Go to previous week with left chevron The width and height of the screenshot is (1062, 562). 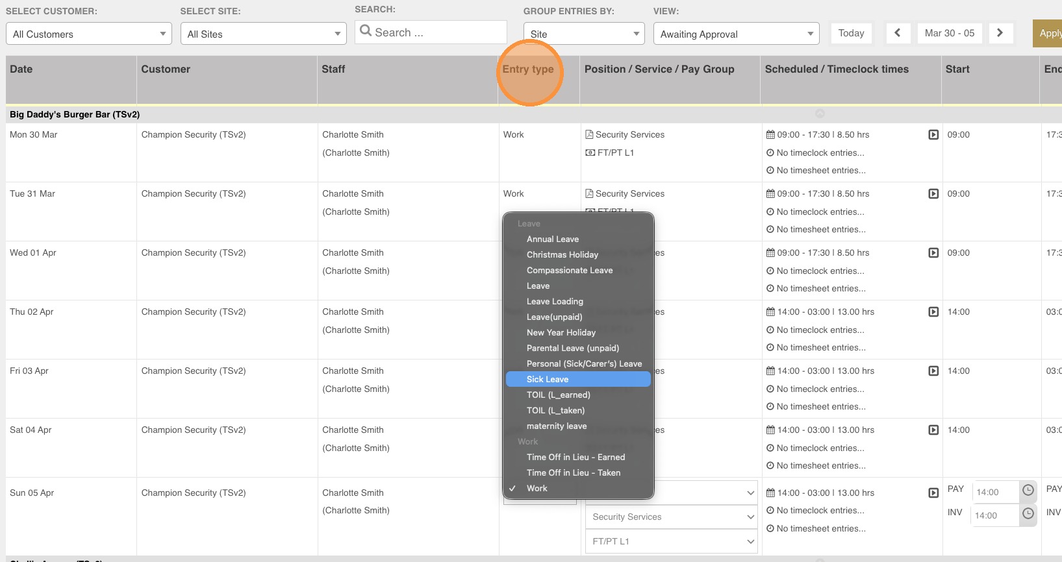pyautogui.click(x=897, y=33)
